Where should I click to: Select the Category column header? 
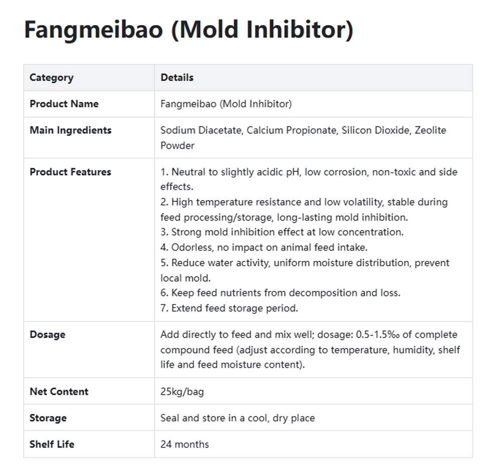click(x=52, y=77)
